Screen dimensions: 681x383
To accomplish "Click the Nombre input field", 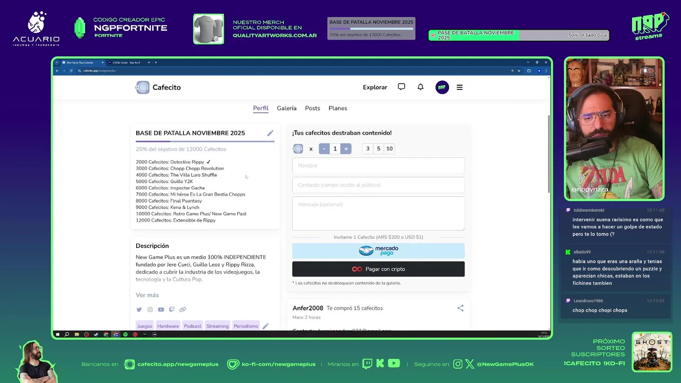I will [378, 165].
